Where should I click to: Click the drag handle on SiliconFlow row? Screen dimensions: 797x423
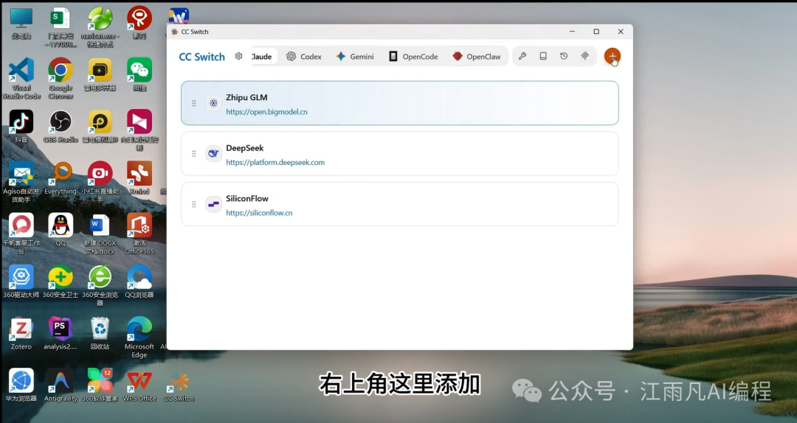pyautogui.click(x=193, y=204)
